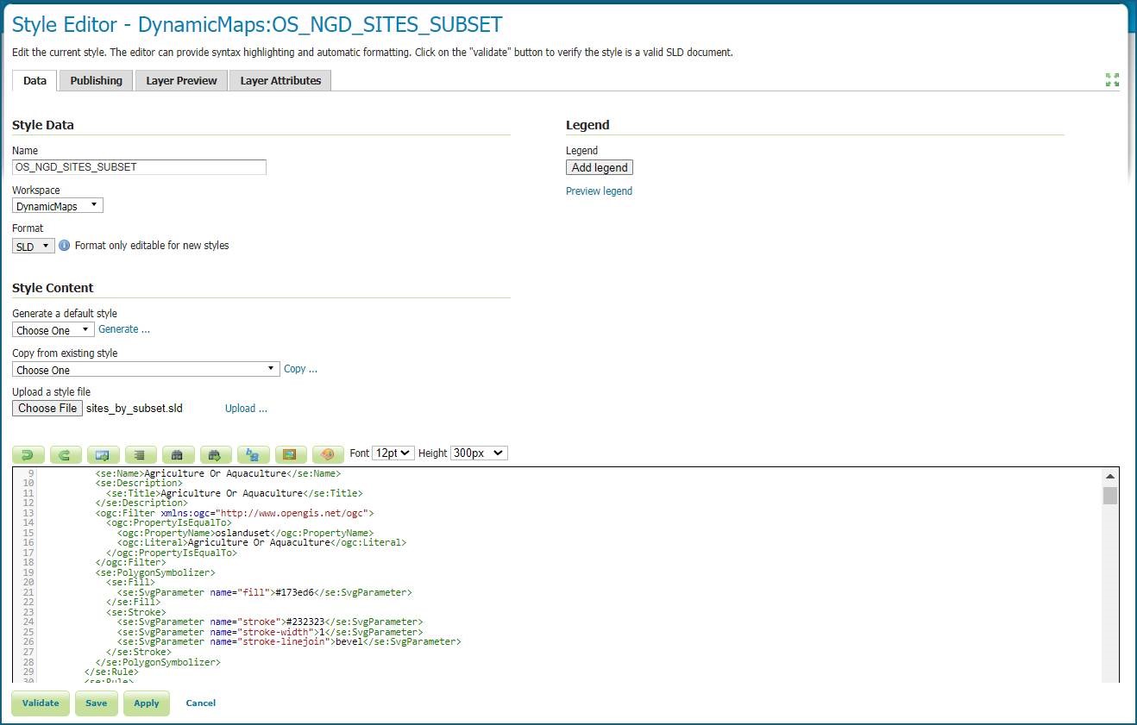The width and height of the screenshot is (1137, 725).
Task: Open the Preview legend link
Action: (x=599, y=191)
